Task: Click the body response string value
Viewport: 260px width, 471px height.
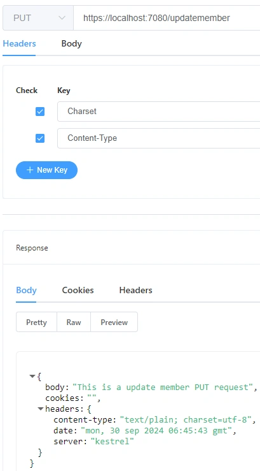Action: coord(161,388)
